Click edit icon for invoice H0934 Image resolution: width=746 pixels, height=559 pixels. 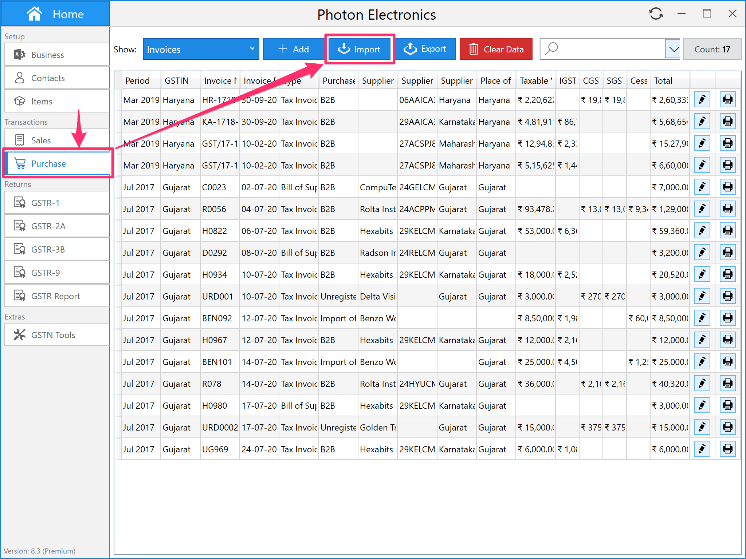click(x=702, y=274)
